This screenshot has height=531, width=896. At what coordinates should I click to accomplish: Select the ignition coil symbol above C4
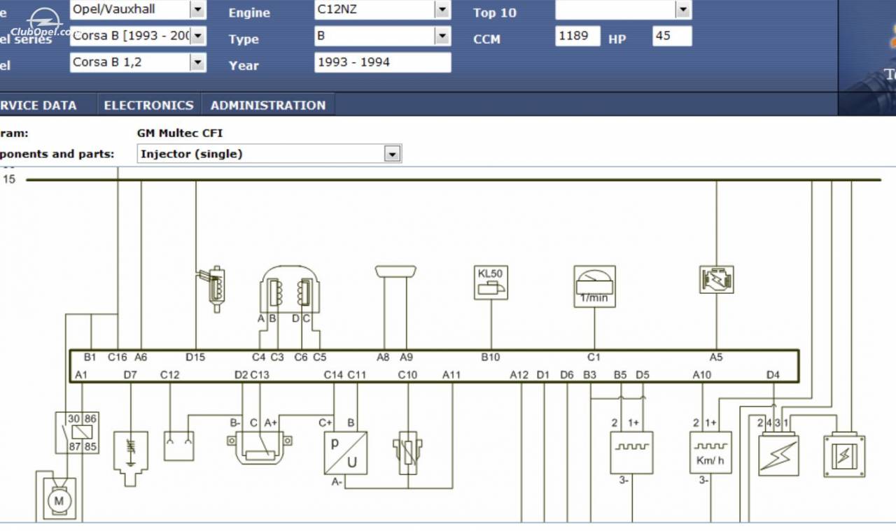click(x=290, y=290)
